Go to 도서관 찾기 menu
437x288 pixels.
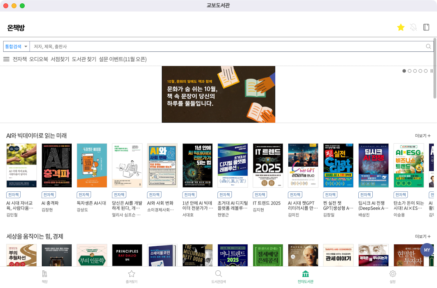pyautogui.click(x=84, y=59)
